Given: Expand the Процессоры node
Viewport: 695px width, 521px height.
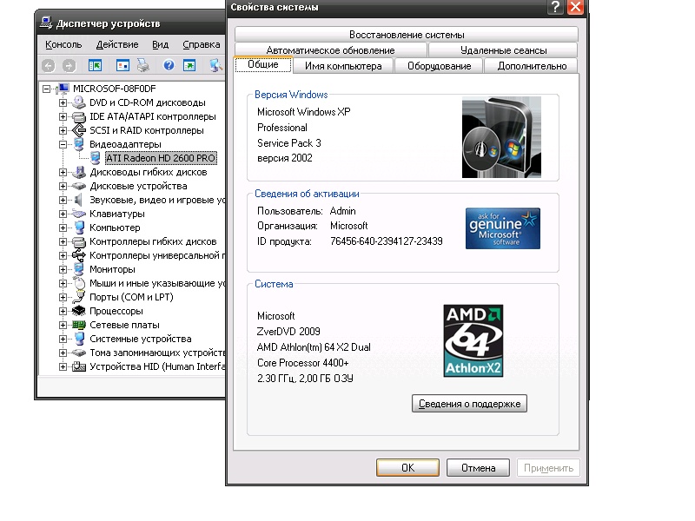Looking at the screenshot, I should tap(63, 311).
